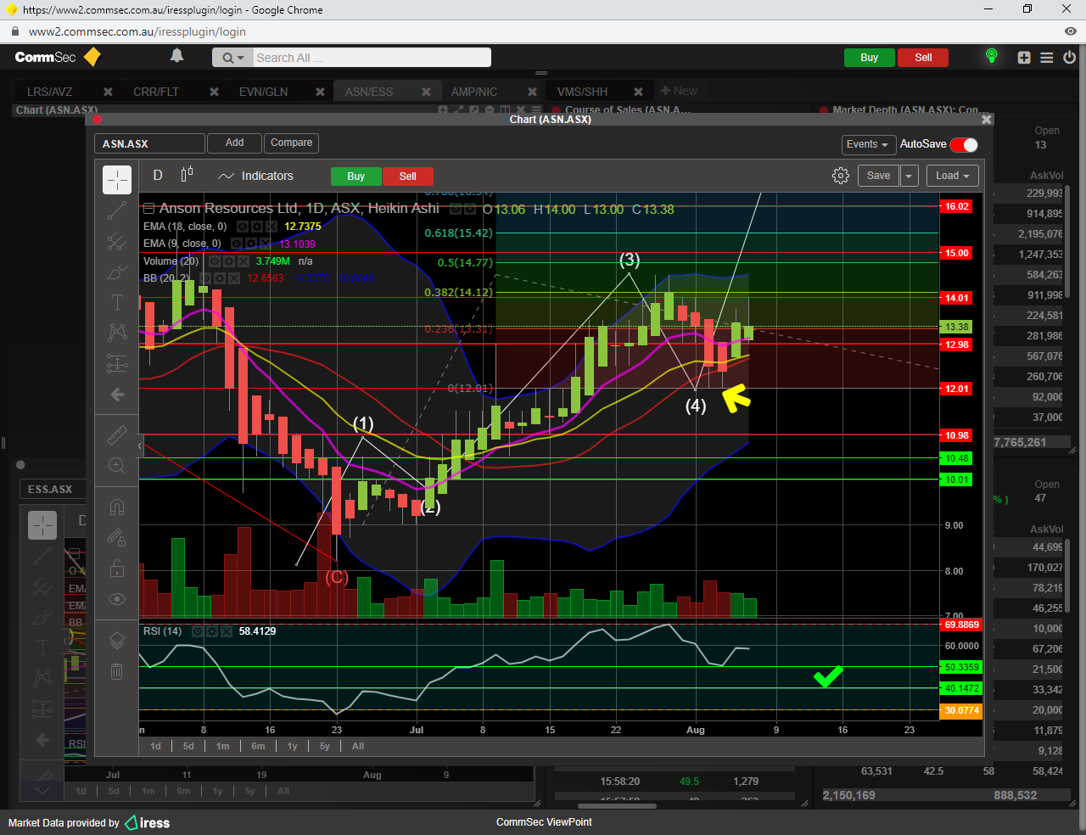Screen dimensions: 1086x835
Task: Select the trend line drawing tool
Action: point(117,211)
